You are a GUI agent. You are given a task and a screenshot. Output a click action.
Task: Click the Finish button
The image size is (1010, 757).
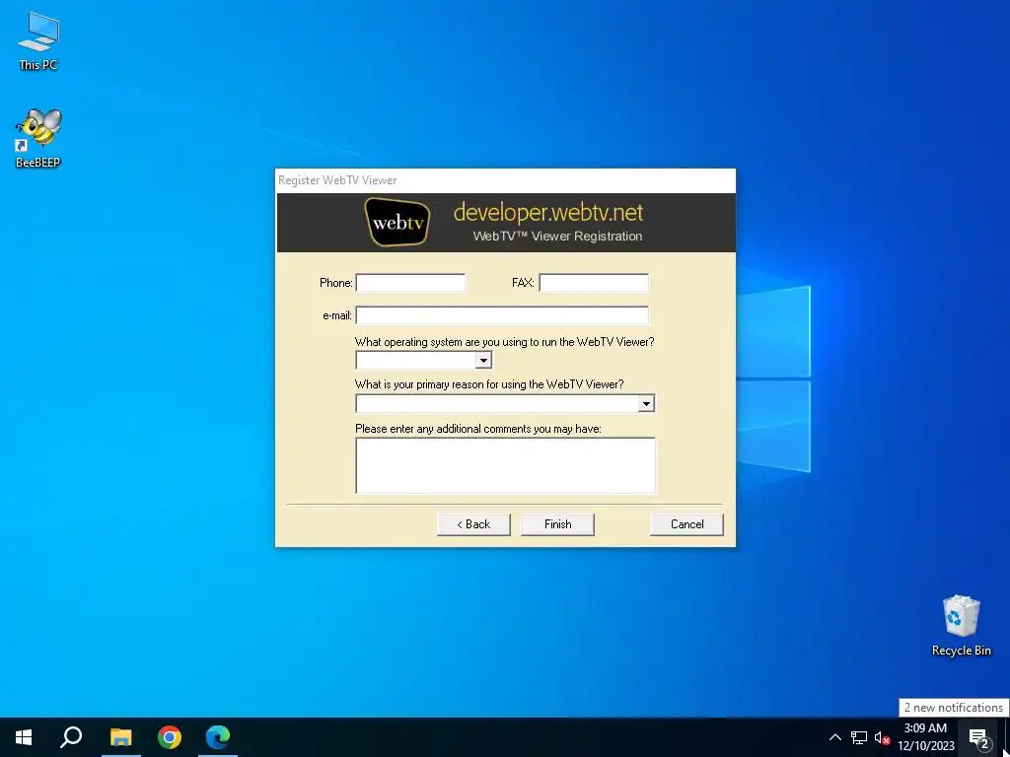[558, 524]
